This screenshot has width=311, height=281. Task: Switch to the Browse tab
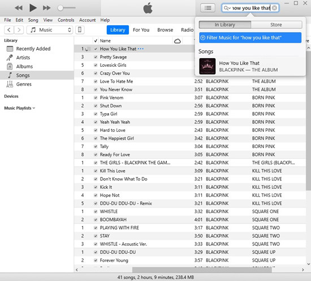coord(165,30)
